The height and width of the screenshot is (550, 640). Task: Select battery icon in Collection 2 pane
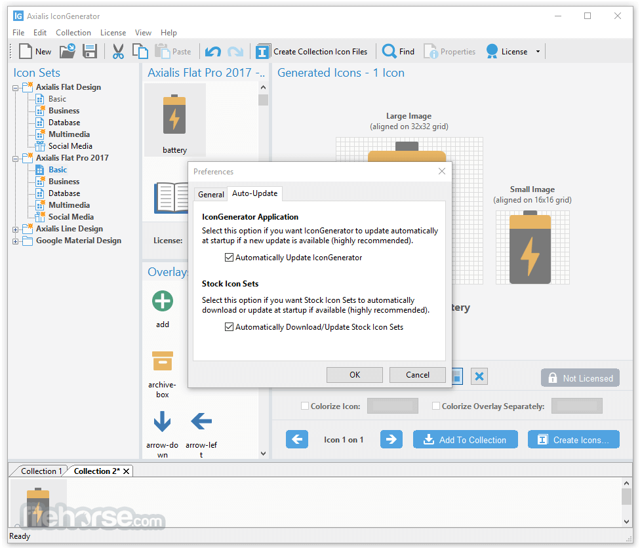pos(38,504)
